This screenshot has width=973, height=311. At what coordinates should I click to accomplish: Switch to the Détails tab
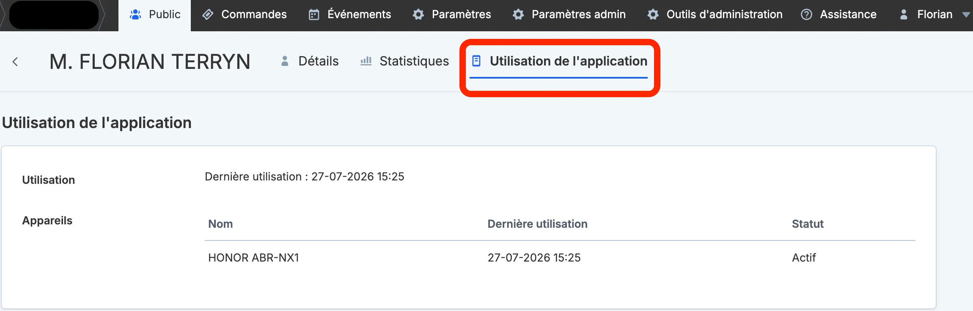310,62
